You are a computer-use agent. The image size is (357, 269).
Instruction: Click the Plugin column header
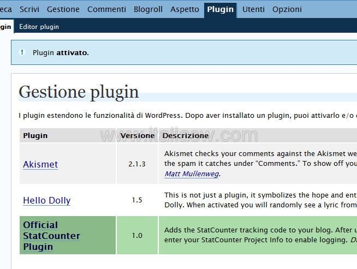35,136
